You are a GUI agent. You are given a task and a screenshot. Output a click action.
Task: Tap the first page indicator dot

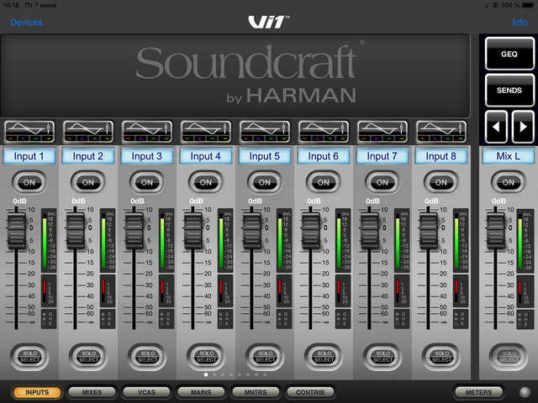[206, 374]
